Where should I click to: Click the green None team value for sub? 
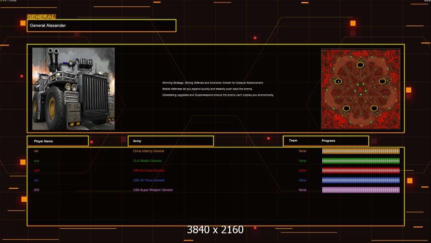302,161
